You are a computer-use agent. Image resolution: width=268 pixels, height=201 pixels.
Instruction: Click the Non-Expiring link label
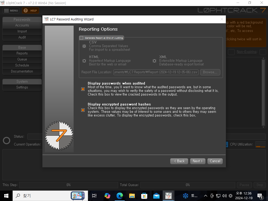(247, 52)
